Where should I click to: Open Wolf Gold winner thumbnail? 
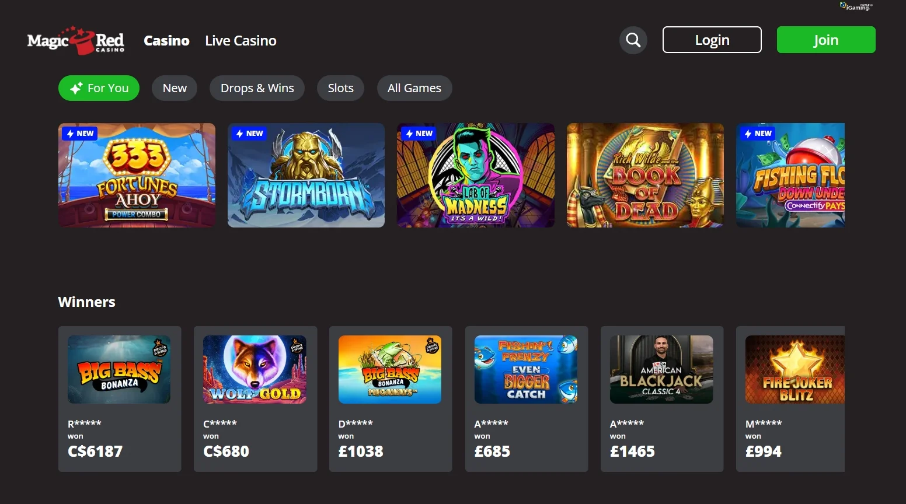[255, 369]
